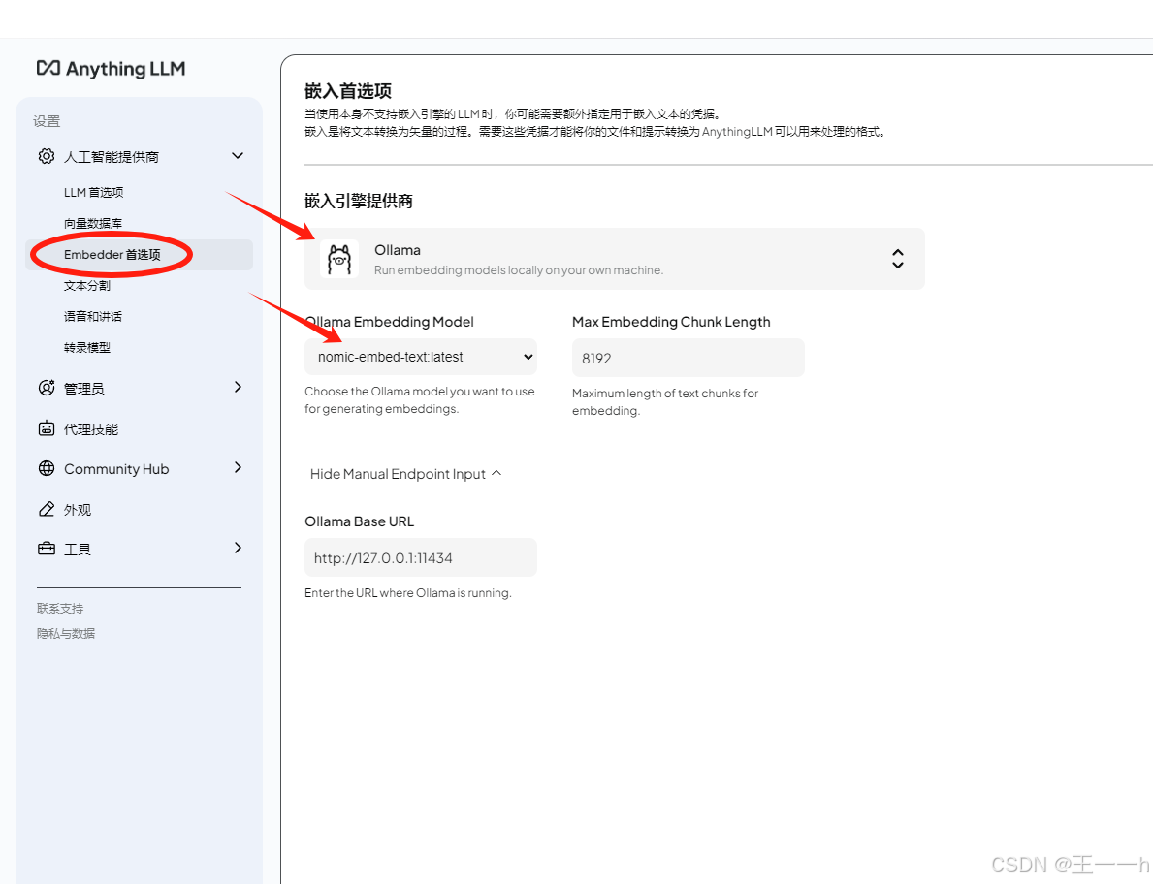1153x884 pixels.
Task: Click the 管理员 user icon
Action: (47, 388)
